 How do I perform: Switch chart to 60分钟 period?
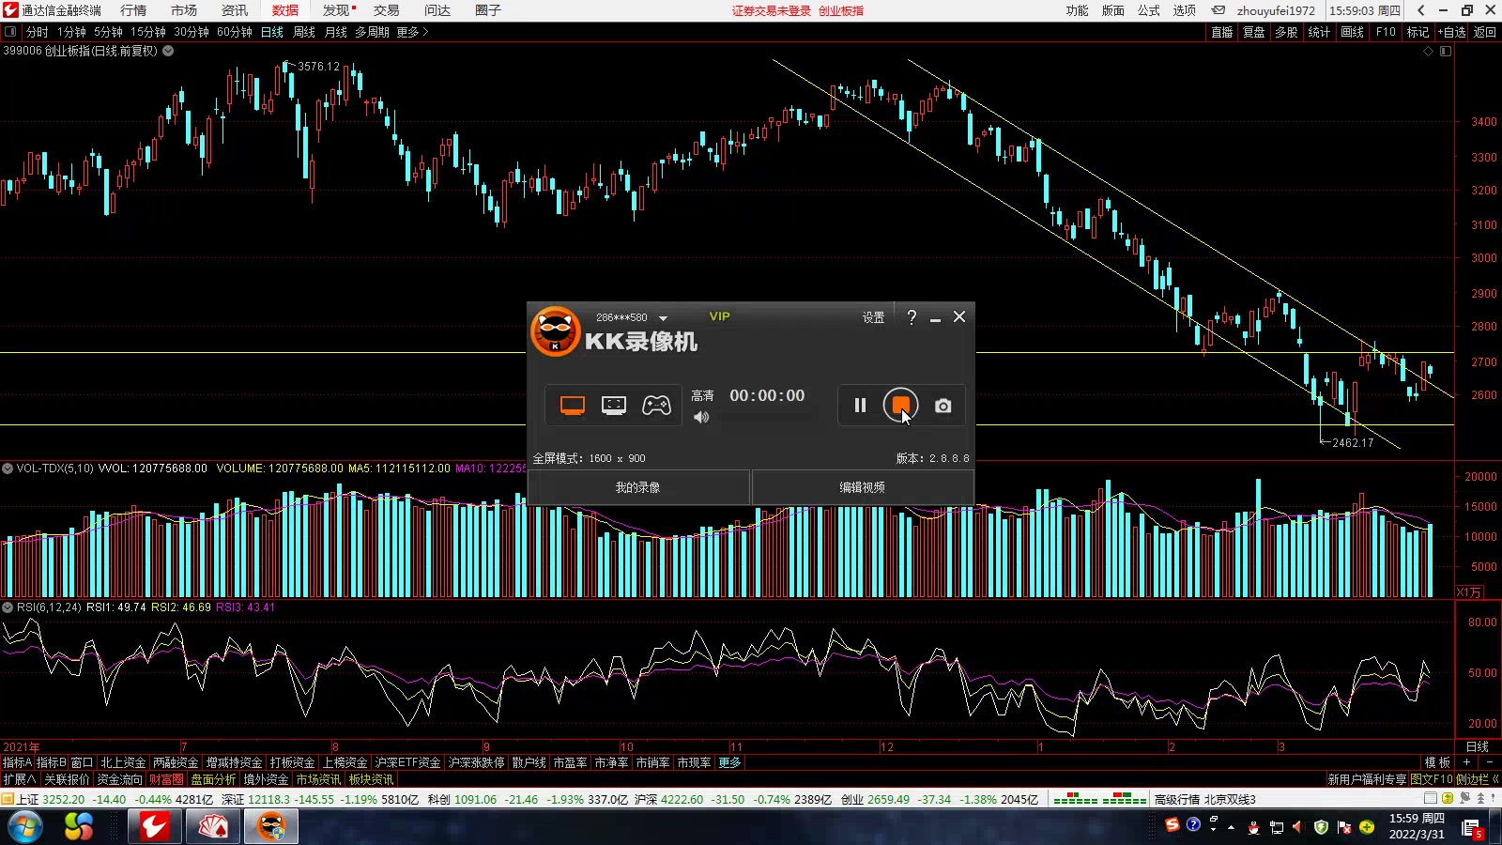coord(235,32)
